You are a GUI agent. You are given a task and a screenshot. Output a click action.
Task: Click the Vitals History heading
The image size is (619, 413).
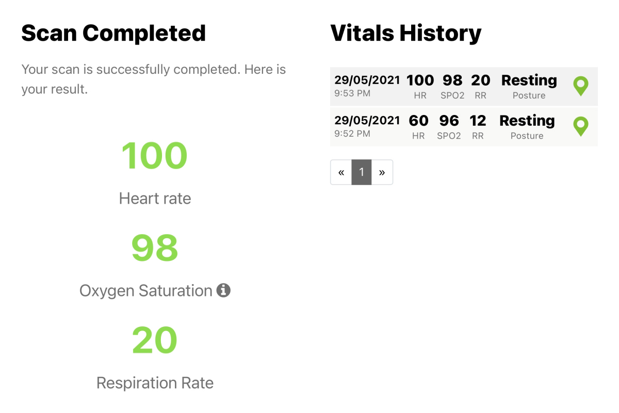pos(405,34)
